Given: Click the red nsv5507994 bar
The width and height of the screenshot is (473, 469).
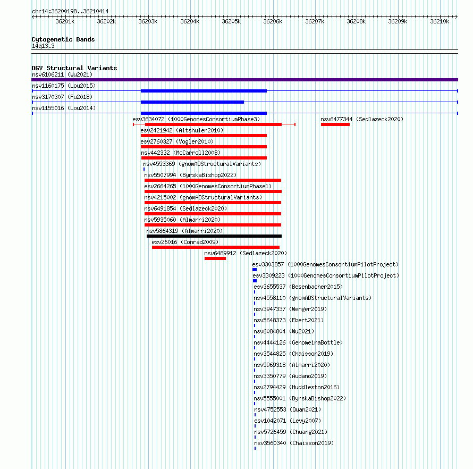Looking at the screenshot, I should point(213,180).
